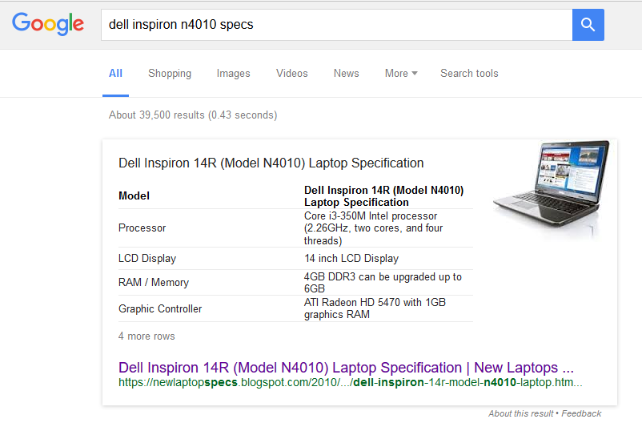Image resolution: width=642 pixels, height=431 pixels.
Task: Switch to the Images tab
Action: 234,74
